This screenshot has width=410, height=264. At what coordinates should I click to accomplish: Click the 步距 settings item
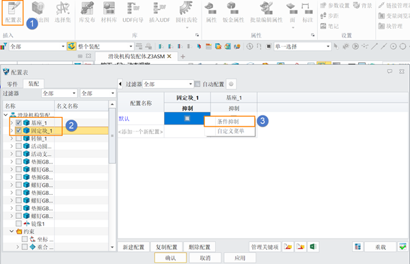click(x=329, y=16)
